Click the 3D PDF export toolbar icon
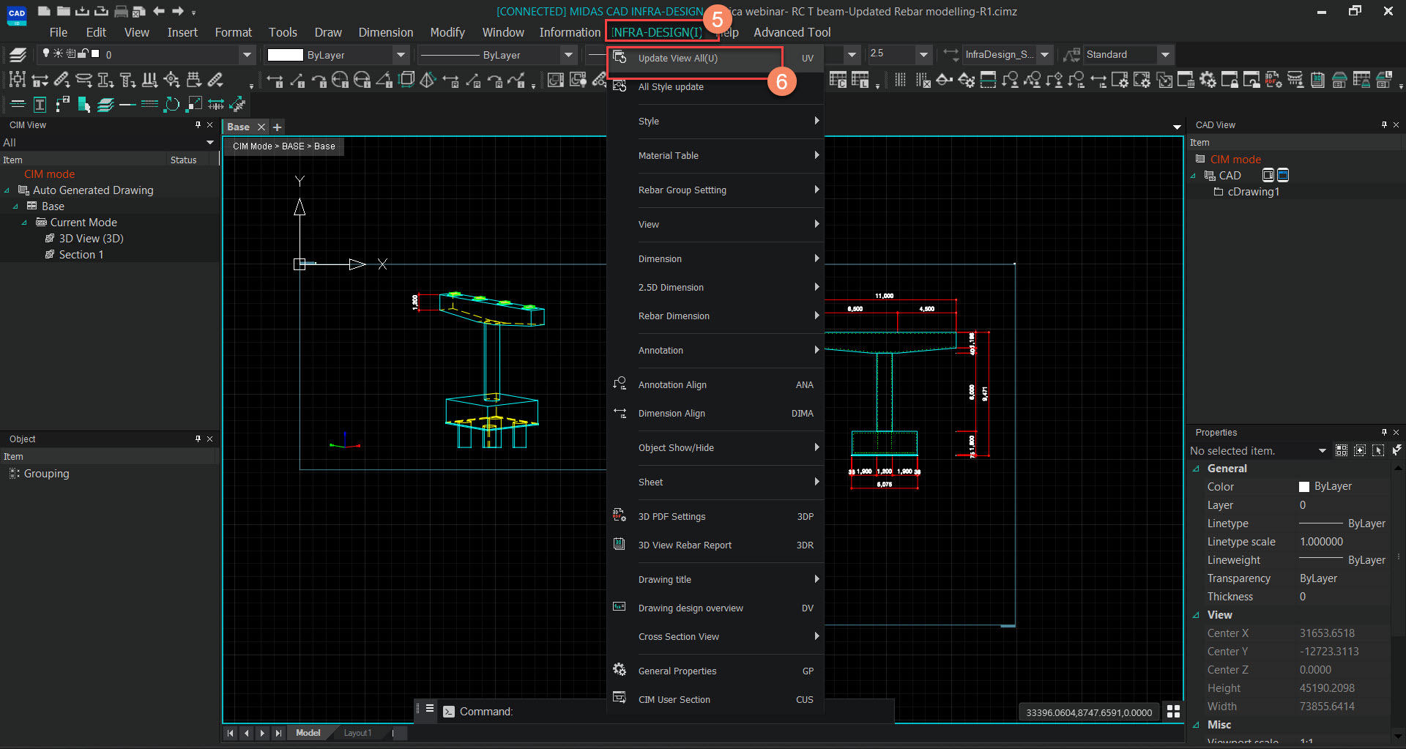 [1273, 80]
